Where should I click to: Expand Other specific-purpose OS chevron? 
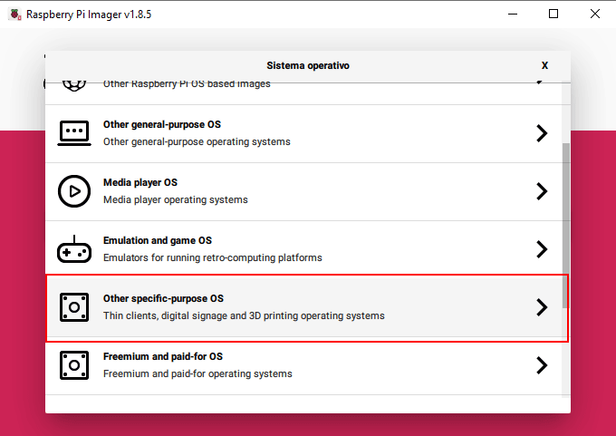click(542, 307)
